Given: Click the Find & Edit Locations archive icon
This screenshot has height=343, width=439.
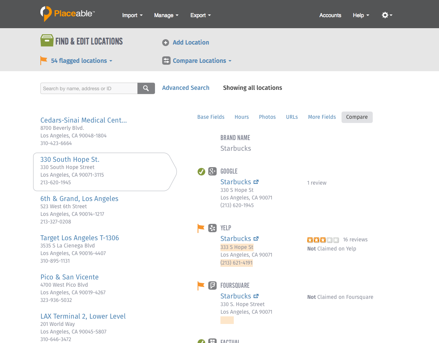Looking at the screenshot, I should pyautogui.click(x=46, y=40).
